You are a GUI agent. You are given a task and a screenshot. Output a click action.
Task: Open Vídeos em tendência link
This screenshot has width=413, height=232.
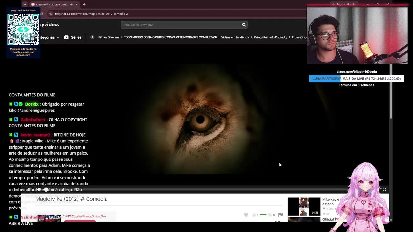235,37
